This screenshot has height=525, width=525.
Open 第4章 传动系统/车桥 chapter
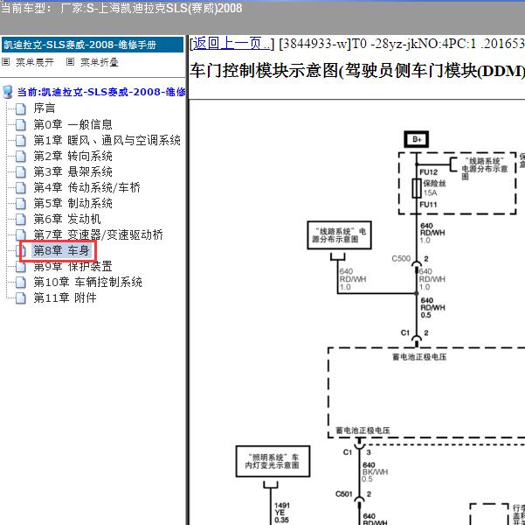coord(87,187)
